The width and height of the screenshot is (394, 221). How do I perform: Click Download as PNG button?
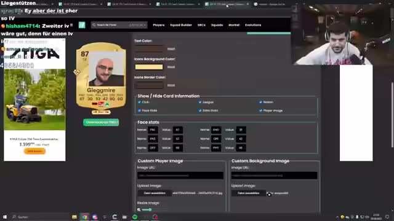pos(101,122)
